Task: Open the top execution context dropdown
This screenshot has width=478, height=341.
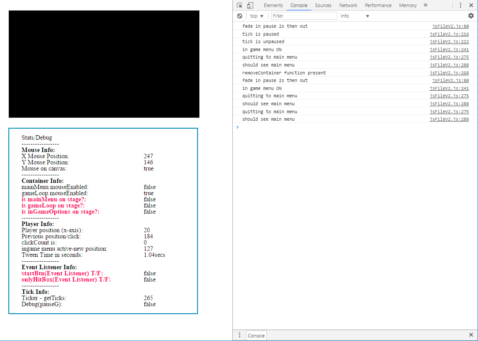Action: [257, 16]
